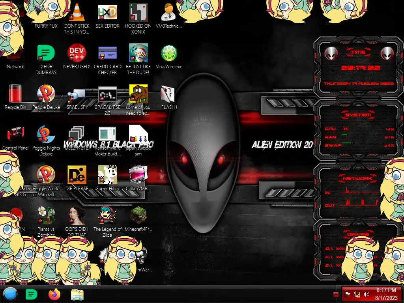
Task: Launch D FOR DUMBASS green icon
Action: point(46,54)
